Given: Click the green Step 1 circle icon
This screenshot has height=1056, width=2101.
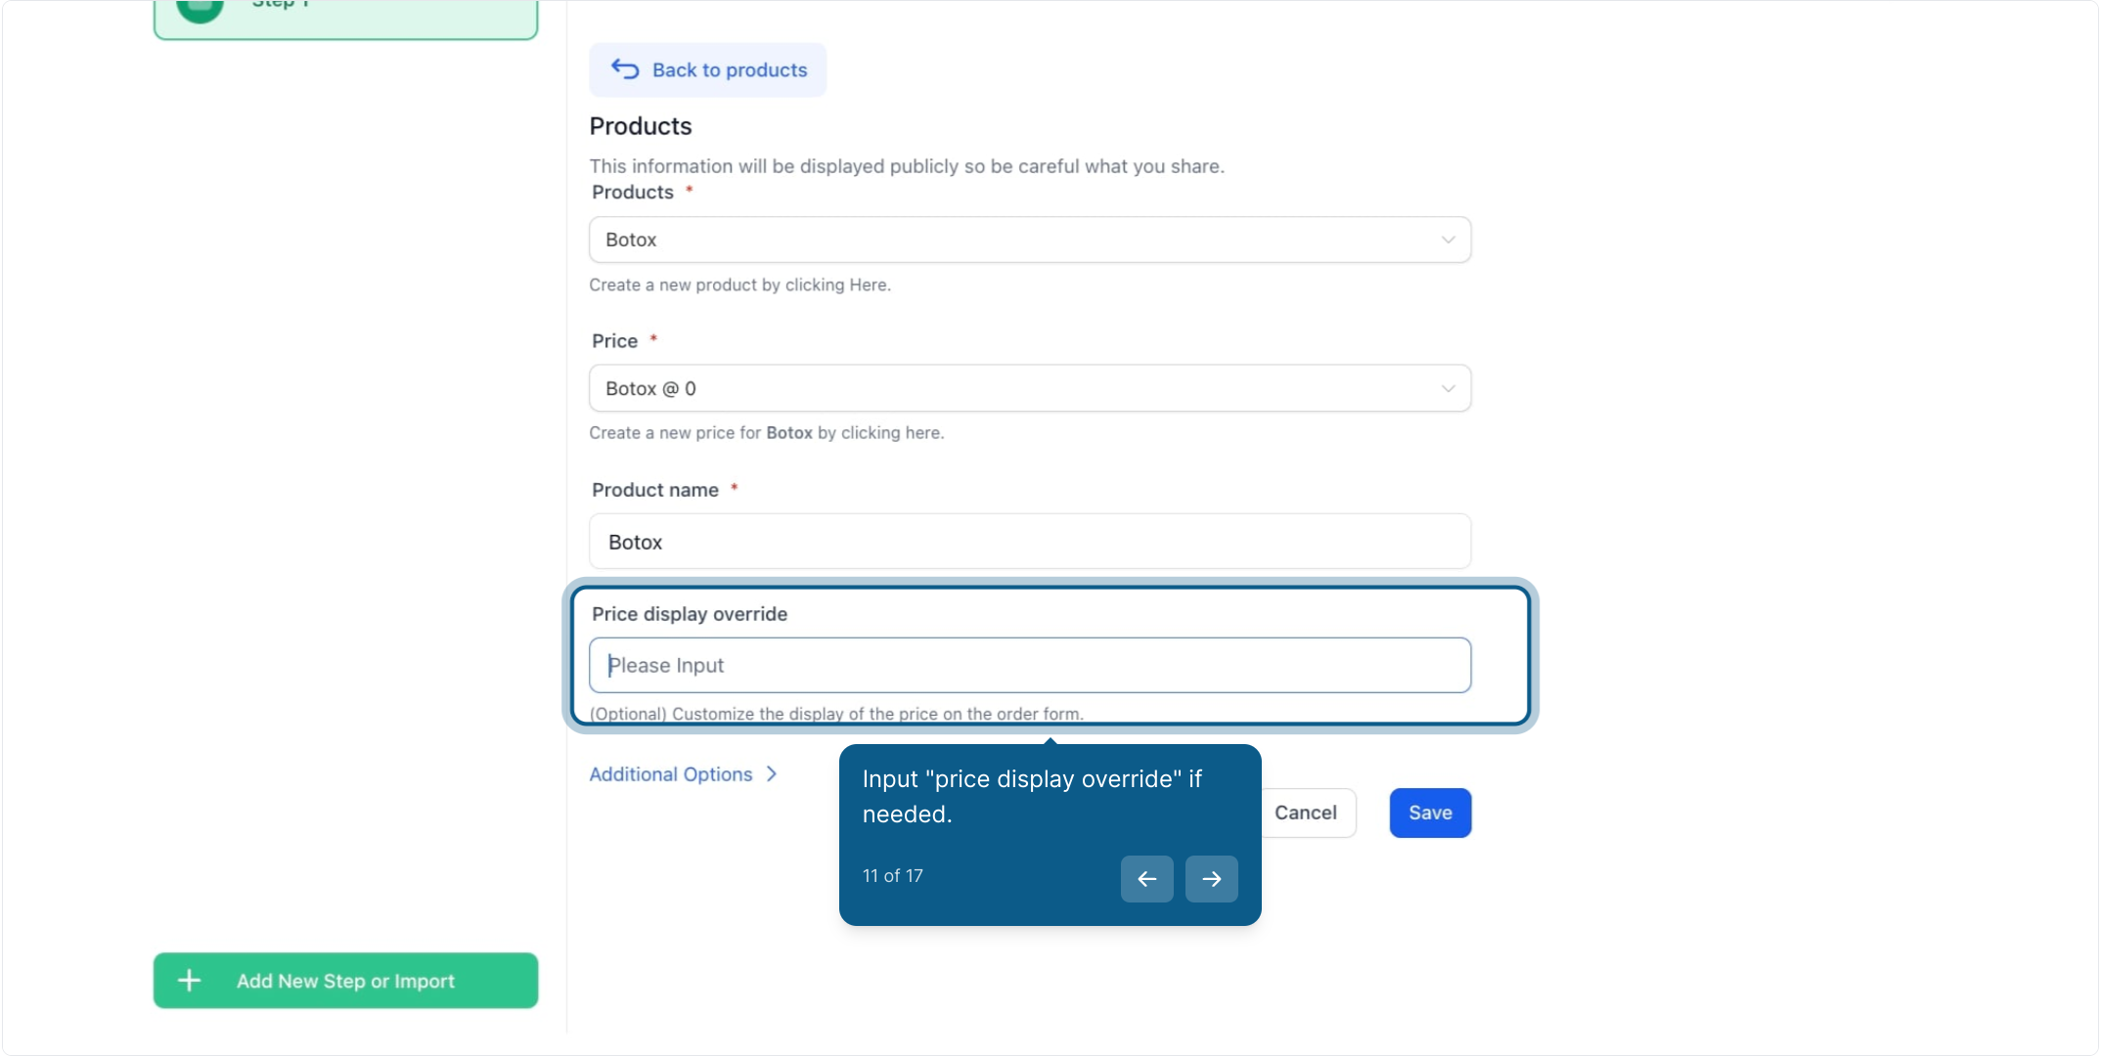Looking at the screenshot, I should [x=200, y=8].
